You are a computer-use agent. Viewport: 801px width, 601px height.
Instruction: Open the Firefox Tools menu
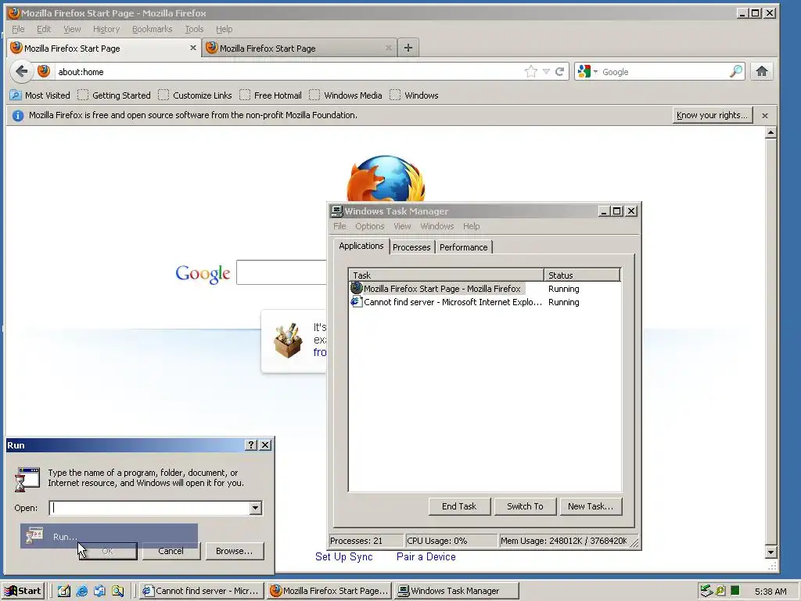[194, 29]
